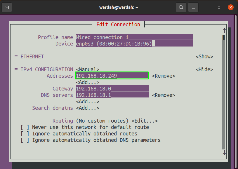Click the Profile name field
Viewport: 238px width, 169px height.
(134, 37)
